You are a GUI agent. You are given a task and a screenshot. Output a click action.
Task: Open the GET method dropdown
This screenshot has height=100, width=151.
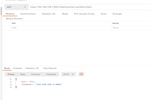[x=16, y=7]
